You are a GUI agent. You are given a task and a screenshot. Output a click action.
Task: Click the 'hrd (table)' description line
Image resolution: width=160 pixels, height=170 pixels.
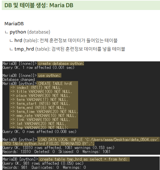[64, 41]
